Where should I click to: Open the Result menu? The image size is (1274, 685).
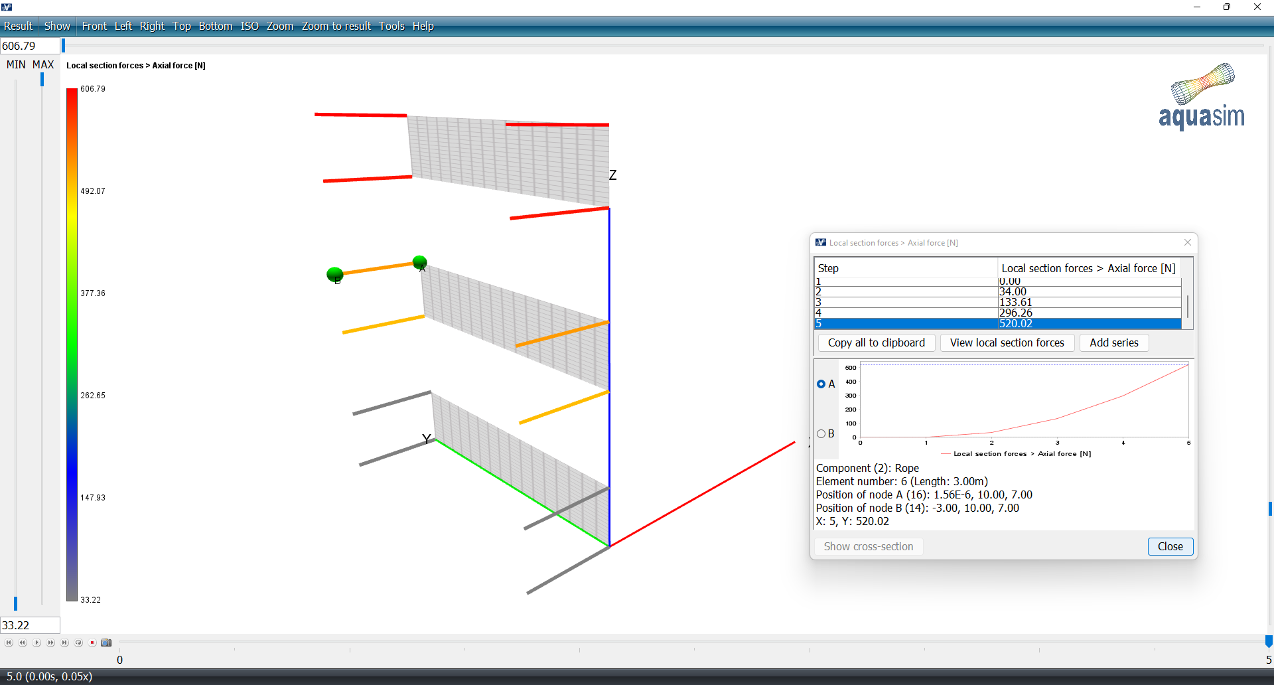[x=19, y=26]
